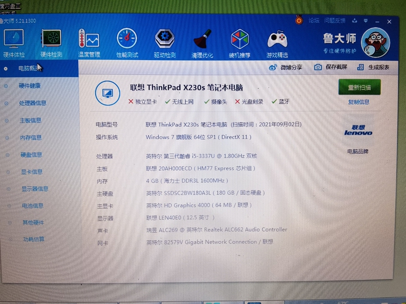Open 驱动检测 driver detection
The width and height of the screenshot is (406, 304).
(165, 43)
